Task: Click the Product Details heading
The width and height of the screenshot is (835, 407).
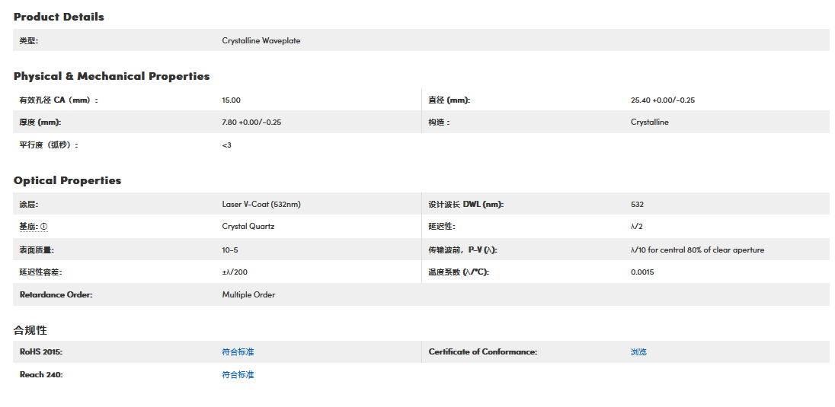Action: click(x=59, y=17)
